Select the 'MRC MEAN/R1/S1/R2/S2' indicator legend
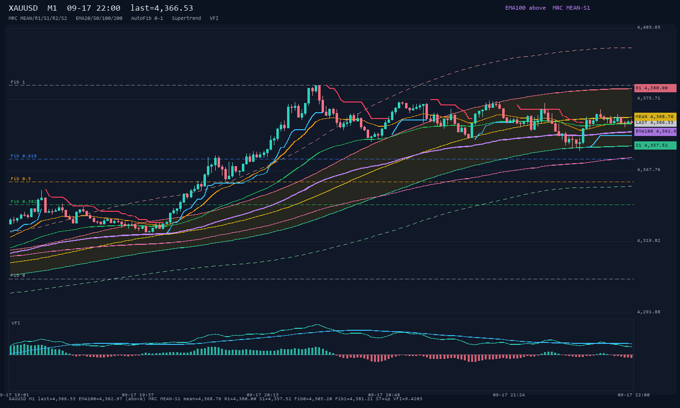Screen dimensions: 680x408 [x=38, y=18]
